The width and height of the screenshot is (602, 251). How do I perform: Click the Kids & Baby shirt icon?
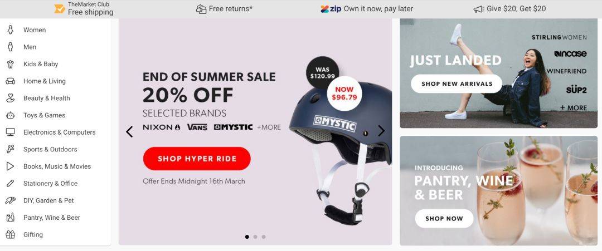click(11, 64)
